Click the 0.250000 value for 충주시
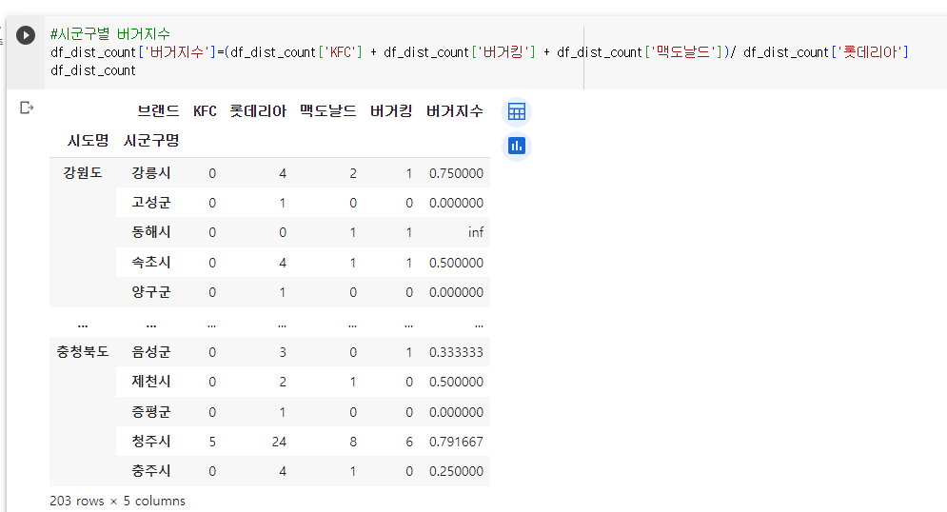The image size is (947, 512). click(x=457, y=471)
